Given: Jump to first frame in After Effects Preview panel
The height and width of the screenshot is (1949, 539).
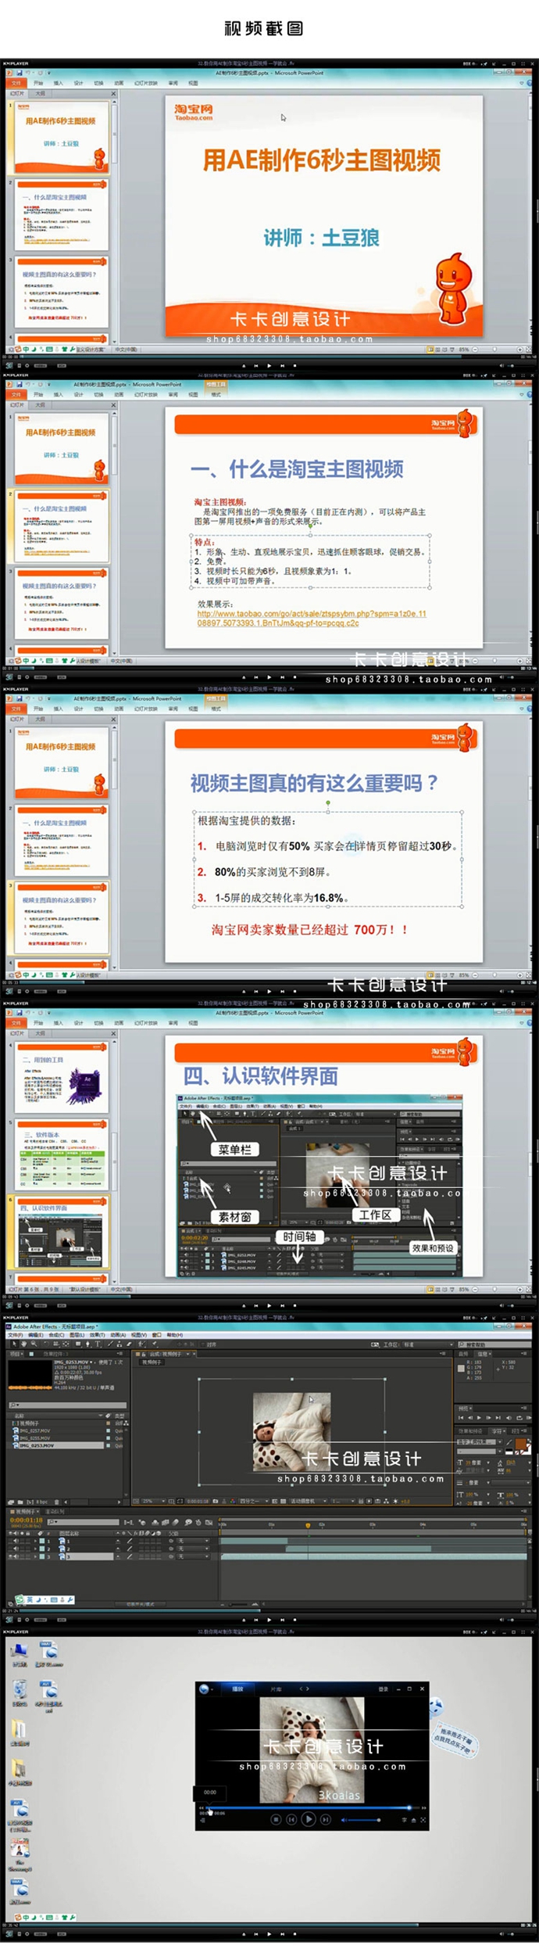Looking at the screenshot, I should (461, 1417).
